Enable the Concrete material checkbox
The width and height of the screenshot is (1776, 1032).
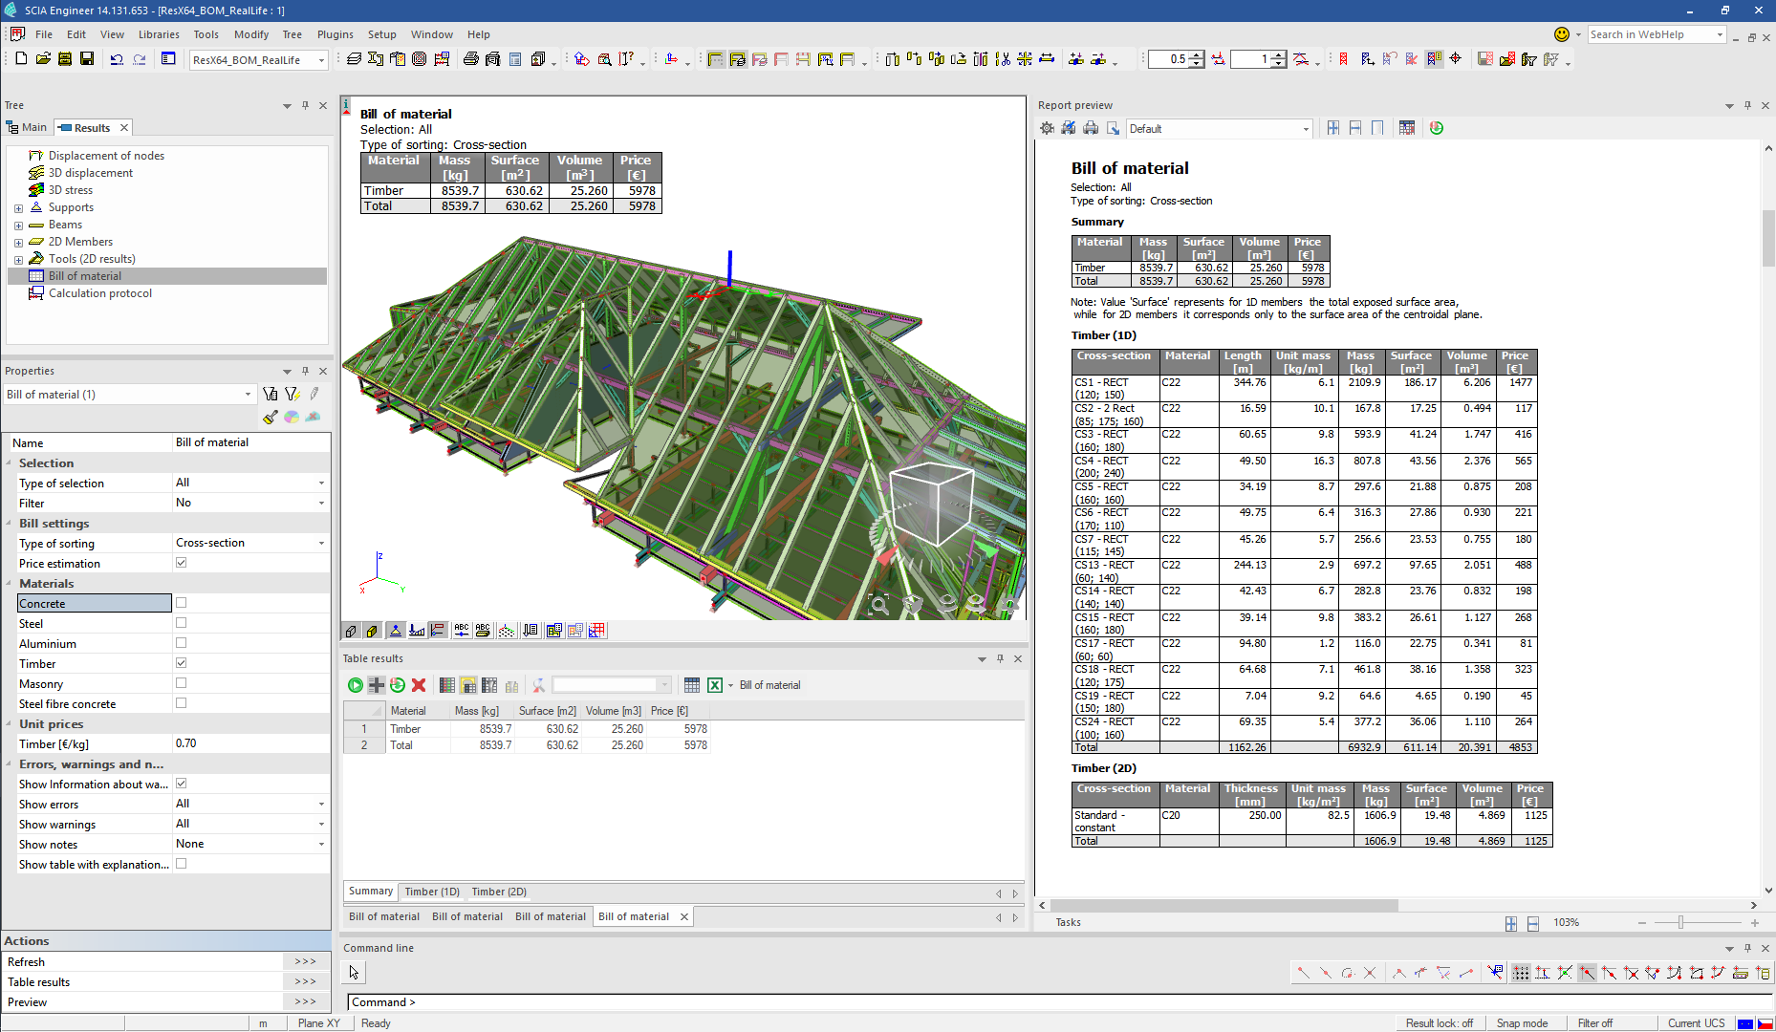click(182, 603)
